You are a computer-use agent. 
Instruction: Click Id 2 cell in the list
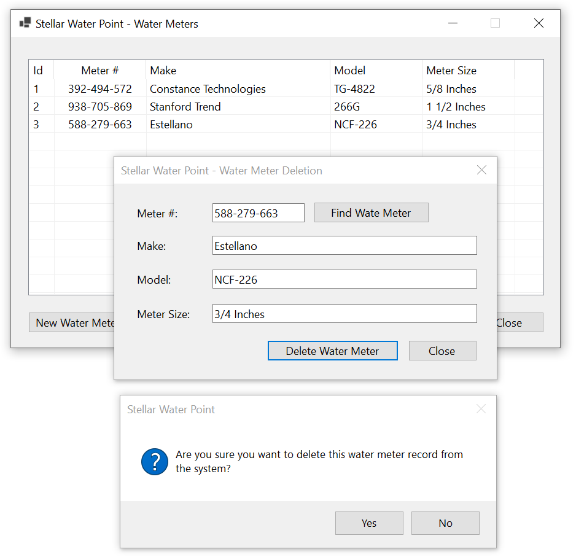point(36,106)
